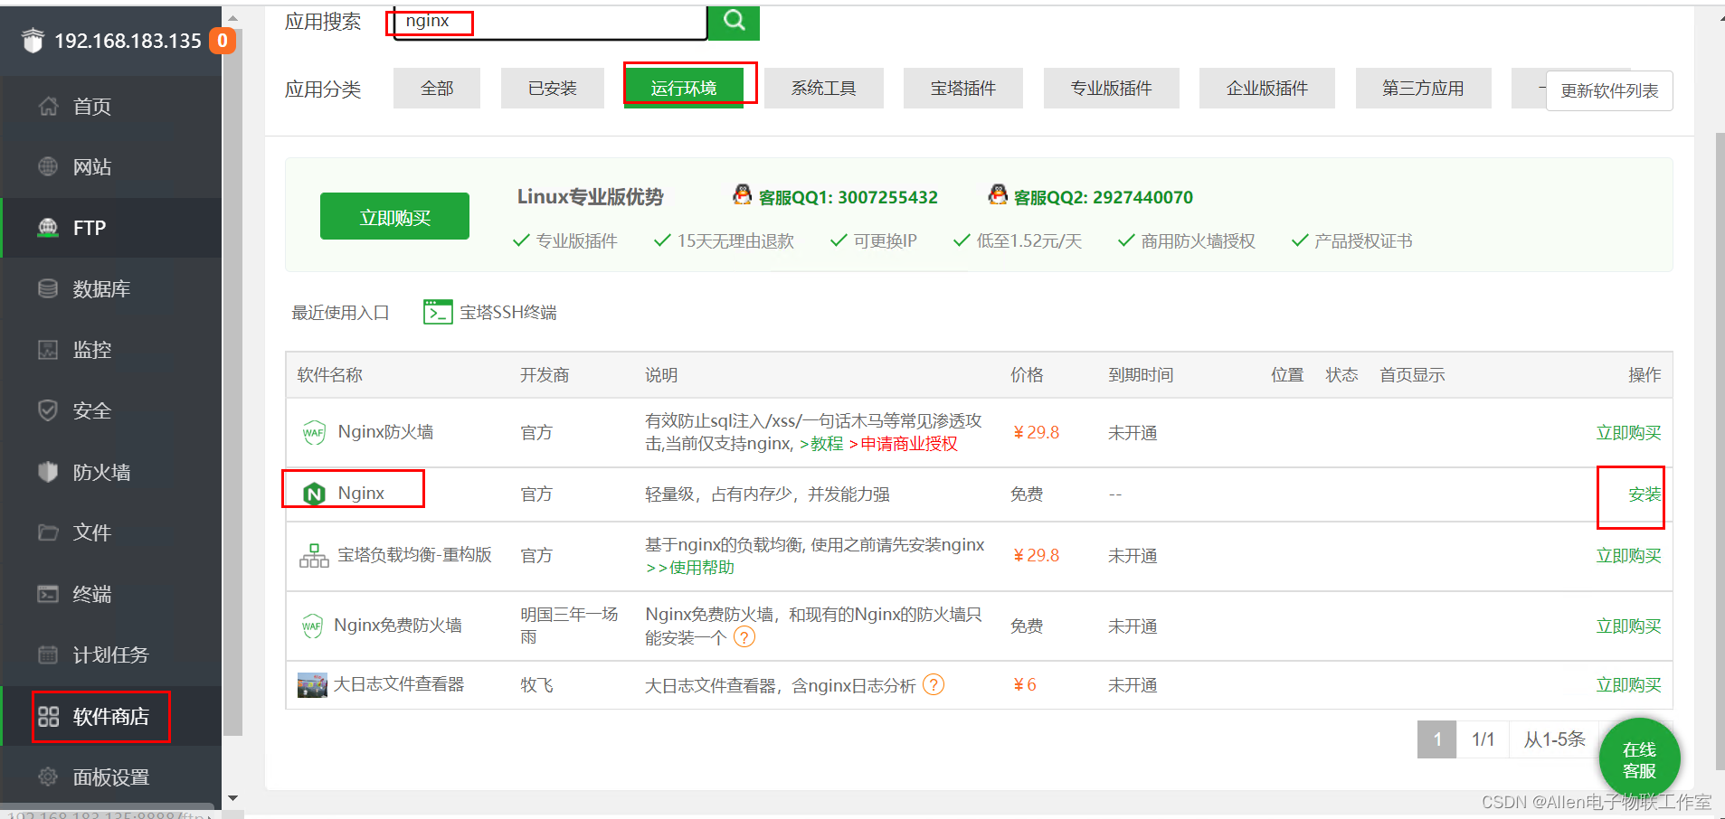This screenshot has width=1725, height=819.
Task: Select the 第三方应用 category tab
Action: pyautogui.click(x=1424, y=88)
